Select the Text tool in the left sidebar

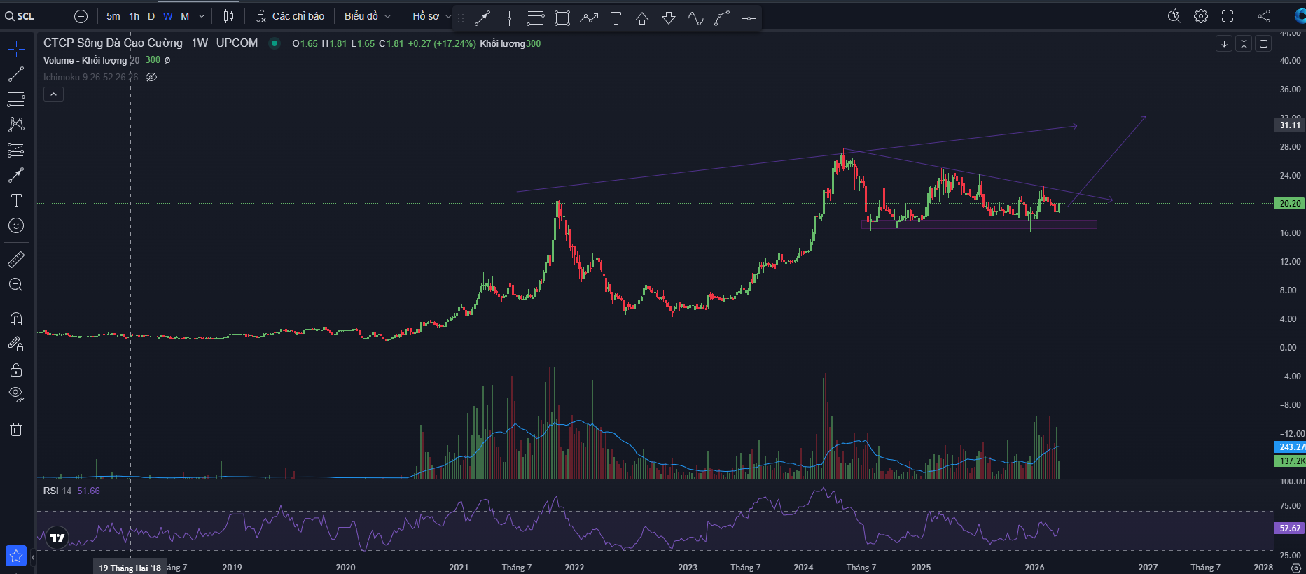coord(16,200)
